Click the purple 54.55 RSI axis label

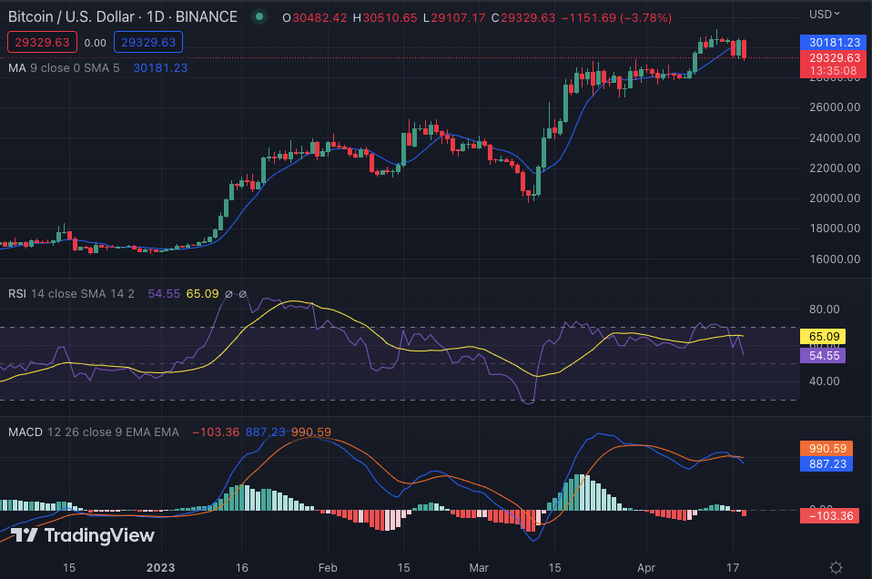pos(823,355)
